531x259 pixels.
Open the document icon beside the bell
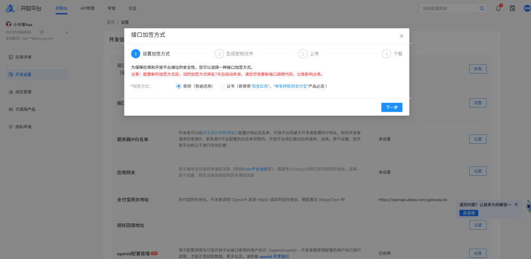pos(512,8)
